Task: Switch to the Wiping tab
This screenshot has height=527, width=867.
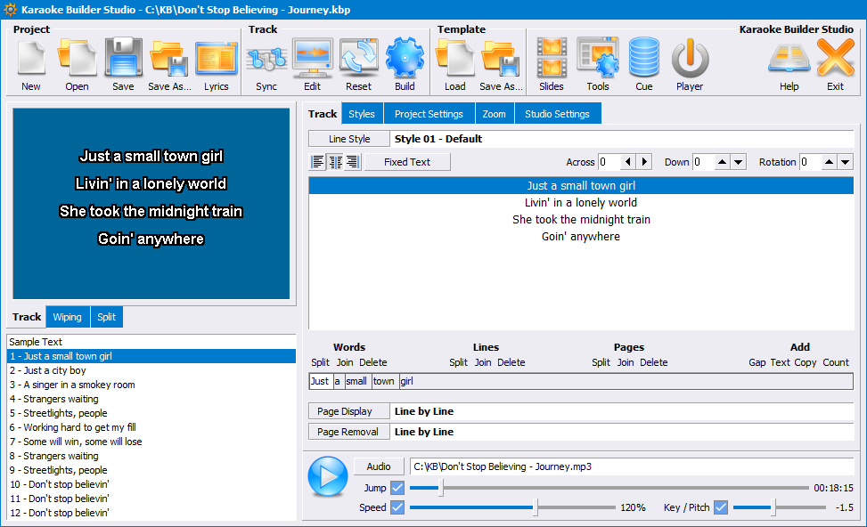Action: [68, 317]
